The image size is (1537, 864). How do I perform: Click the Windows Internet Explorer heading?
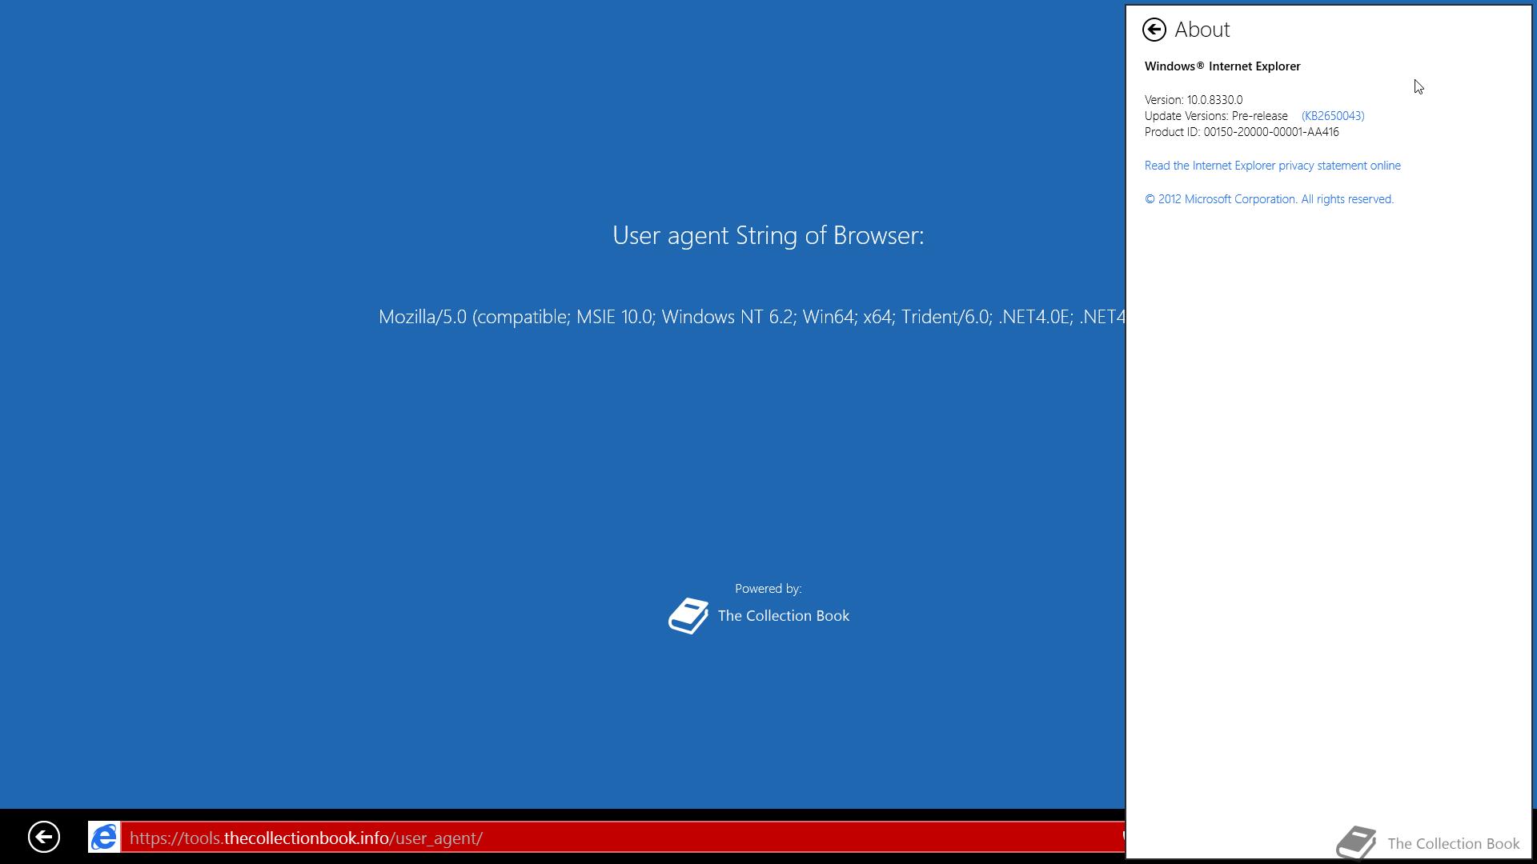point(1222,66)
